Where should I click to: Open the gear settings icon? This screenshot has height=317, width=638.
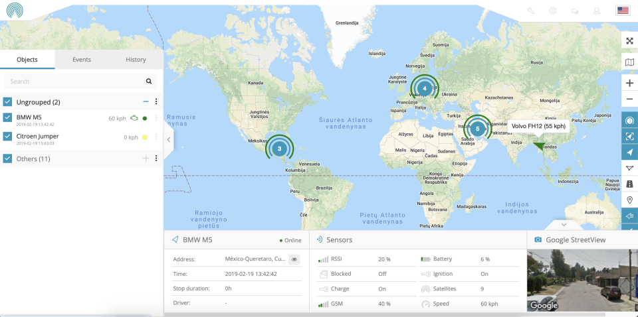point(552,11)
